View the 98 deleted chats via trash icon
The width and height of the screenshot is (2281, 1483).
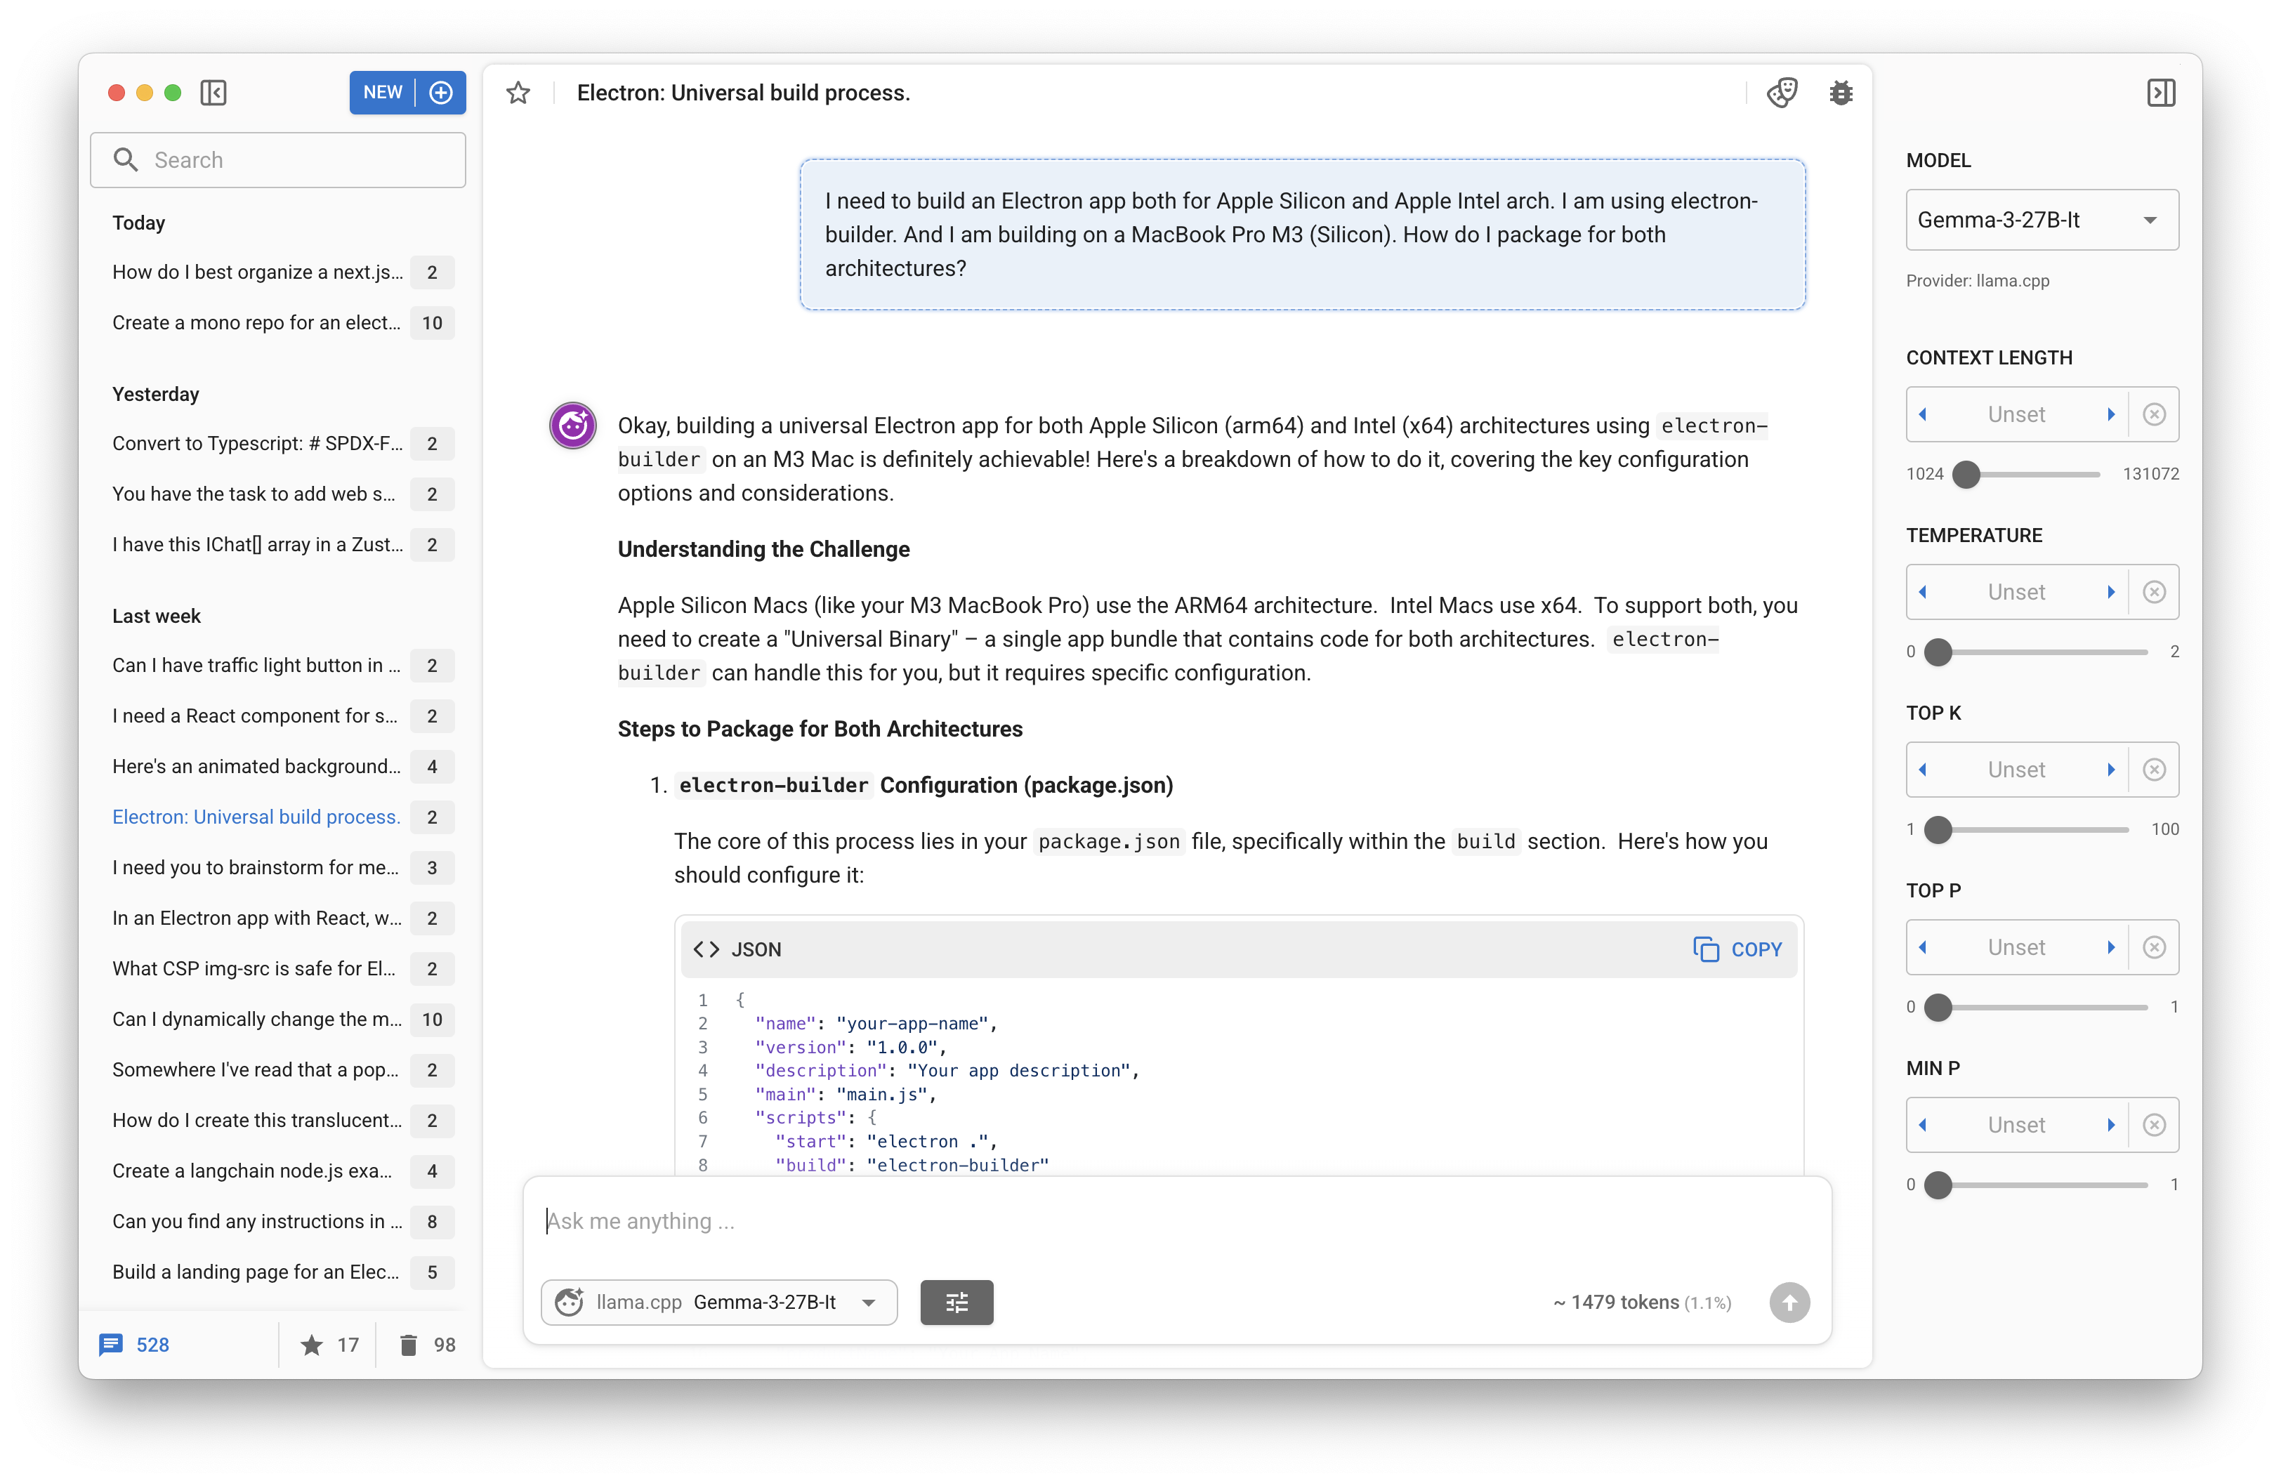click(410, 1344)
